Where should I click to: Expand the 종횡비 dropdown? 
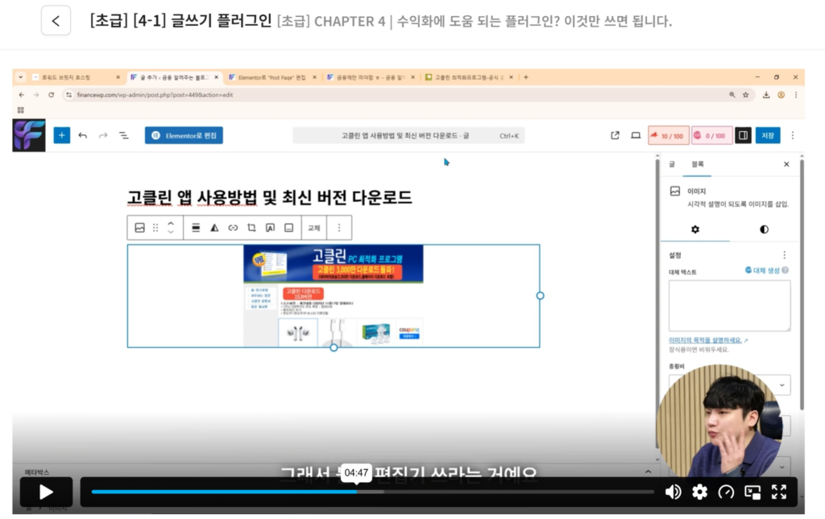pyautogui.click(x=729, y=385)
